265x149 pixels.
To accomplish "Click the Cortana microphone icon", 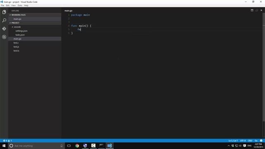I will click(x=61, y=146).
